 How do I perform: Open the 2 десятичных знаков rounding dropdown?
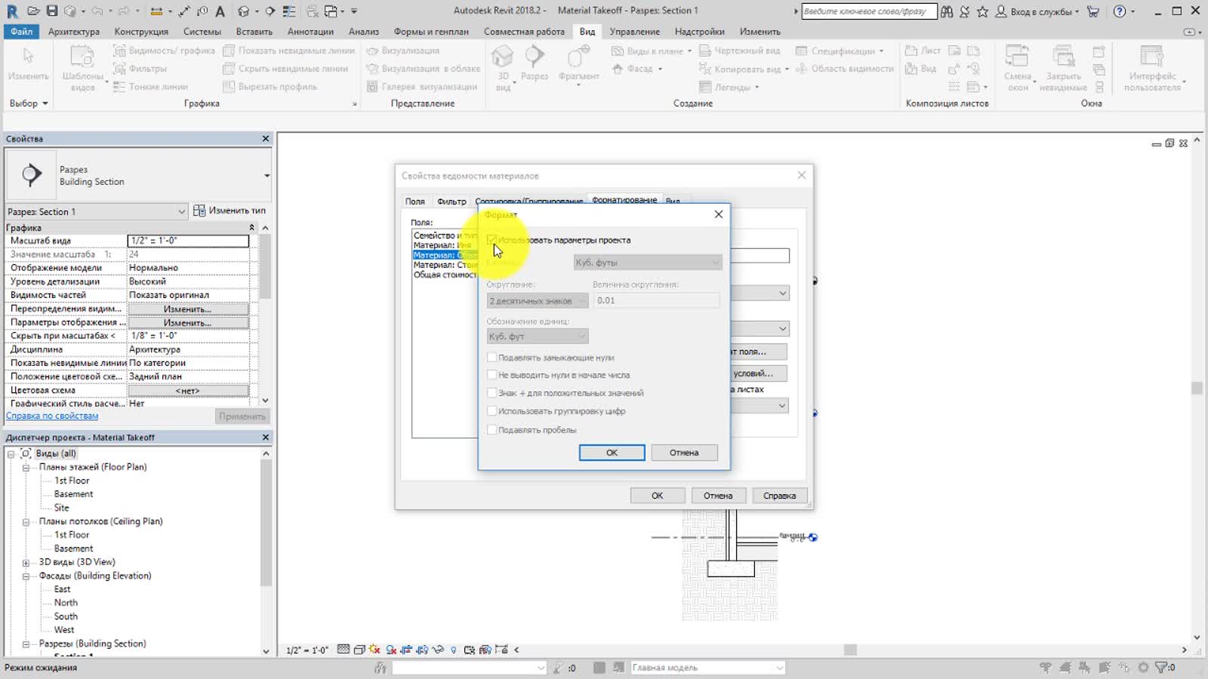(537, 301)
